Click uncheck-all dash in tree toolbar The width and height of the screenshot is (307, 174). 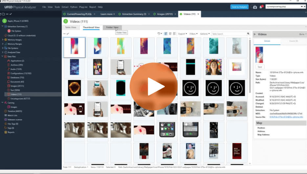pos(7,14)
